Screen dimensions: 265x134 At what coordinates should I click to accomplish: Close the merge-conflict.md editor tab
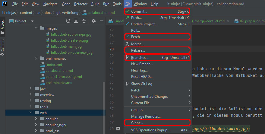coord(228,21)
